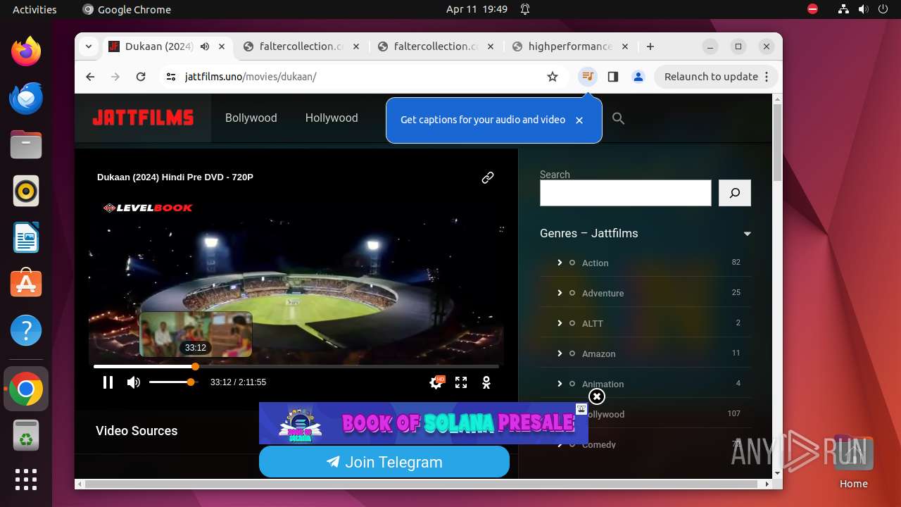Open LibreOffice Writer from dock

[26, 237]
